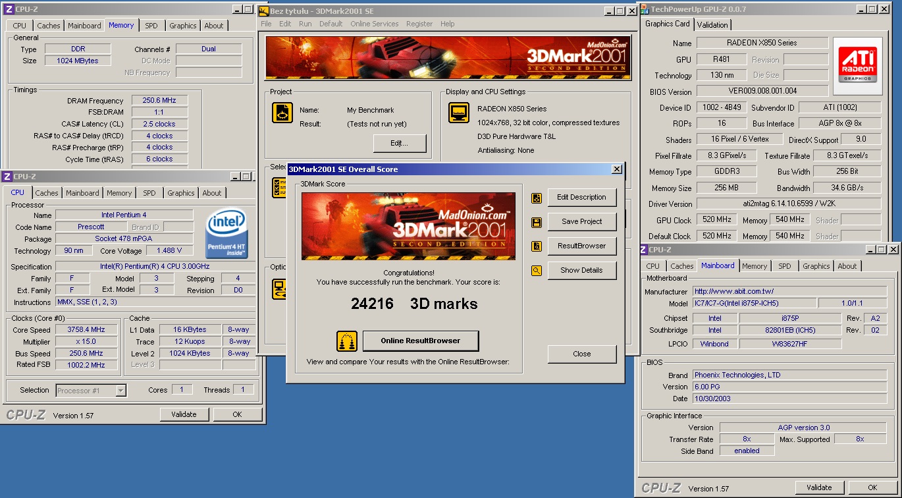
Task: Open the Run menu in 3DMark
Action: [305, 24]
